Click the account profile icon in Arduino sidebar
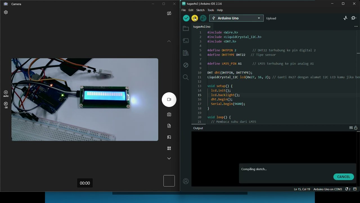The width and height of the screenshot is (360, 203). 186,181
